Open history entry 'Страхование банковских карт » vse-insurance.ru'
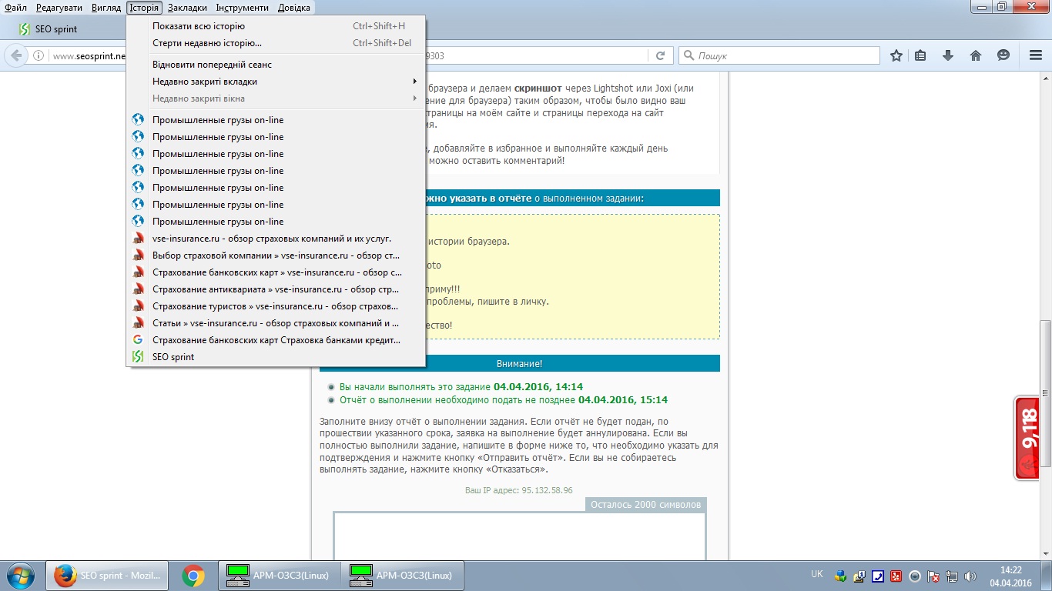This screenshot has height=591, width=1052. pos(276,272)
